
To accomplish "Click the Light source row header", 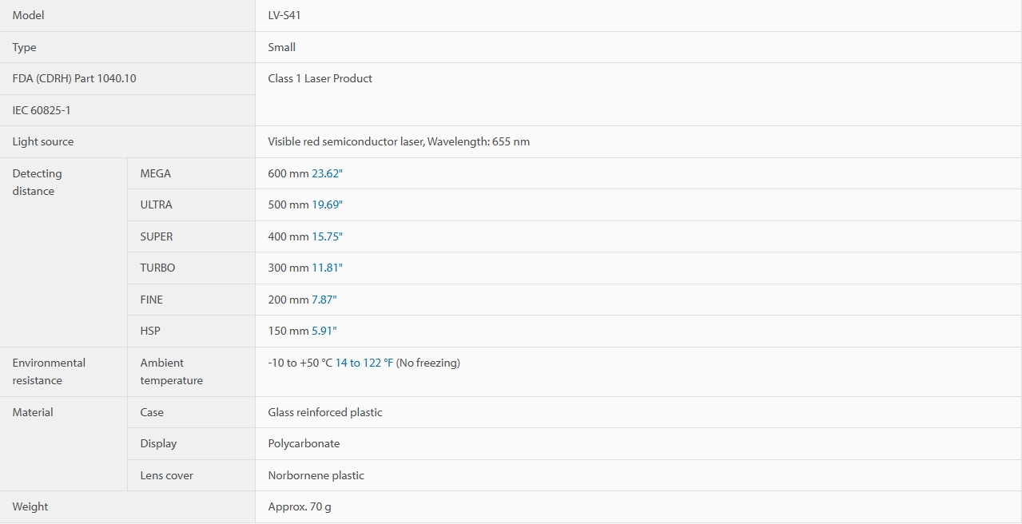I will click(43, 141).
